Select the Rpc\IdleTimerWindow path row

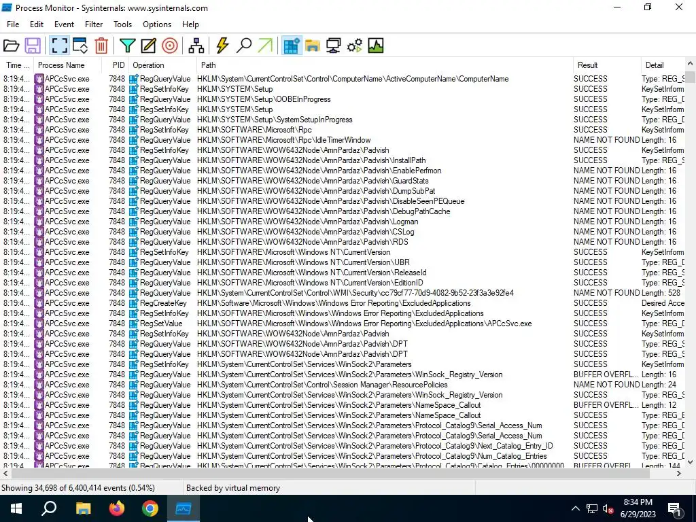coord(283,140)
